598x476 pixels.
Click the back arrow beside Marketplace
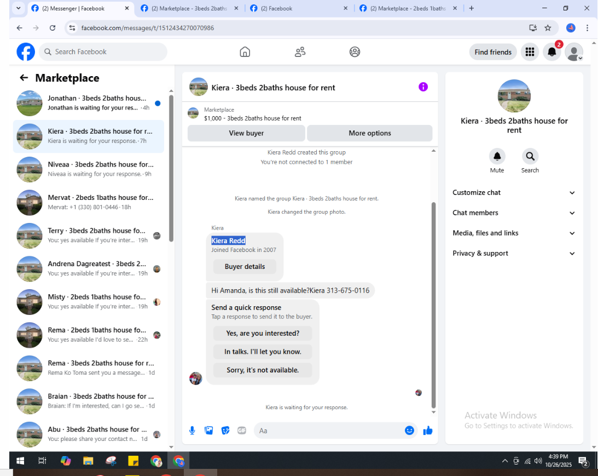(x=24, y=78)
